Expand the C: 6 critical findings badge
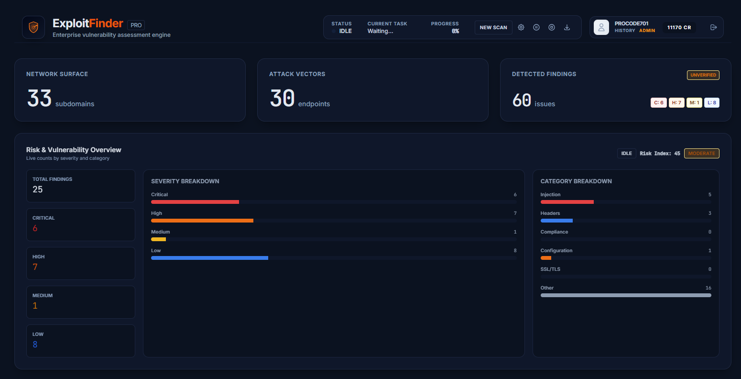Image resolution: width=741 pixels, height=379 pixels. click(658, 102)
